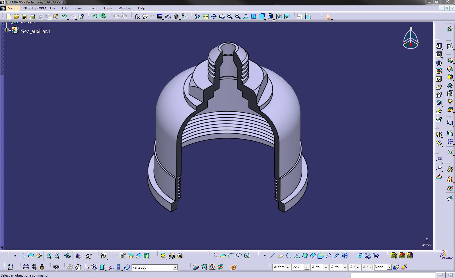Select the Pan view tool
455x278 pixels.
214,17
